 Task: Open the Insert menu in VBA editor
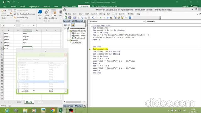pos(87,14)
